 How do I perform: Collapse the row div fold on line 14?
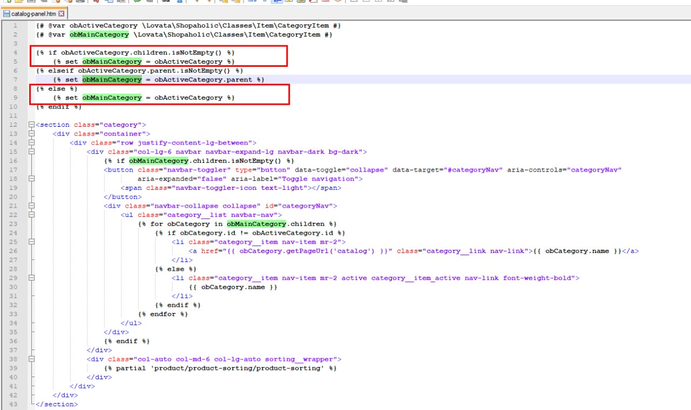(x=31, y=143)
